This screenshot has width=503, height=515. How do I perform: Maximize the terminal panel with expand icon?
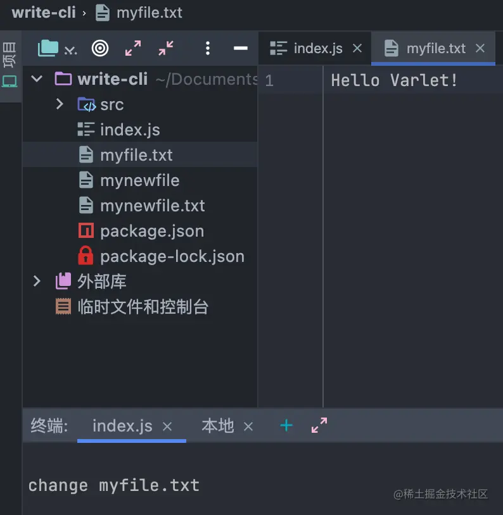tap(319, 426)
